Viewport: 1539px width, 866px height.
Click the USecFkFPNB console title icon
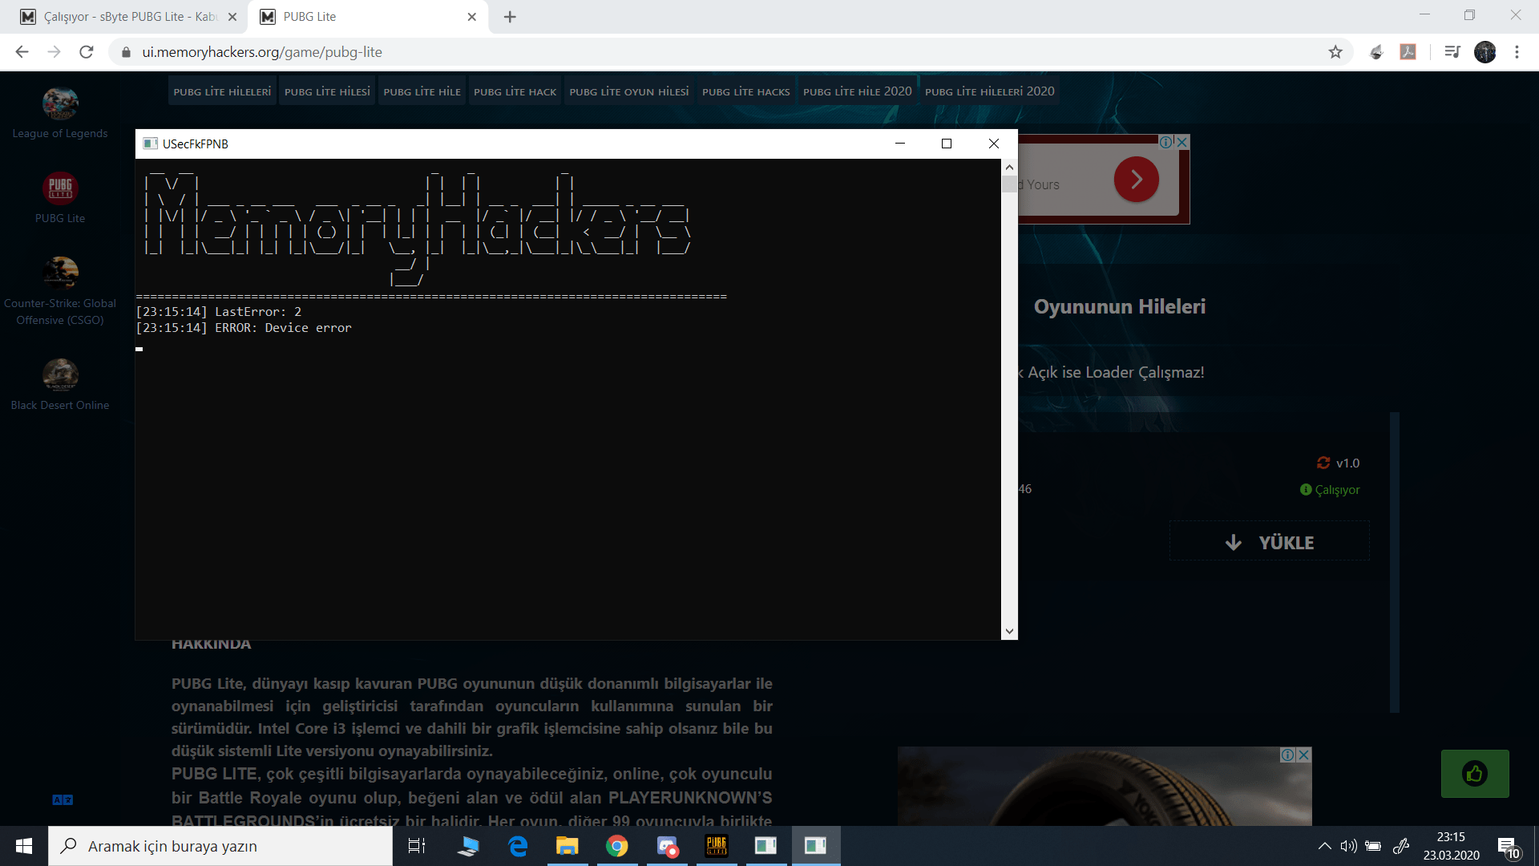click(150, 144)
